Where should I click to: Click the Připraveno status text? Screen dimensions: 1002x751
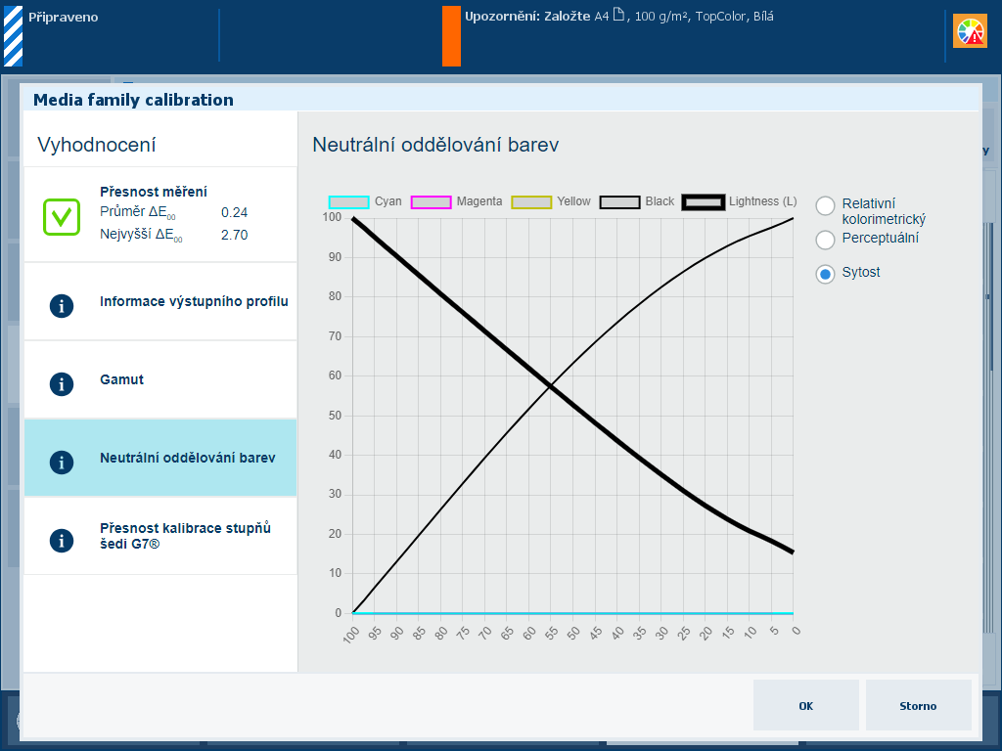click(64, 18)
